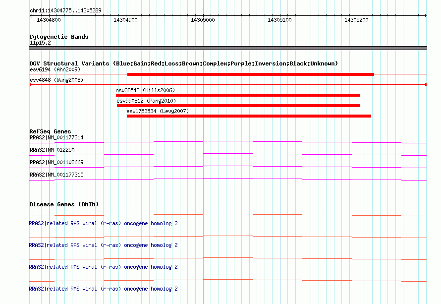Select the nsv38548 red variant bar
Screen dimensions: 441x304
238,95
